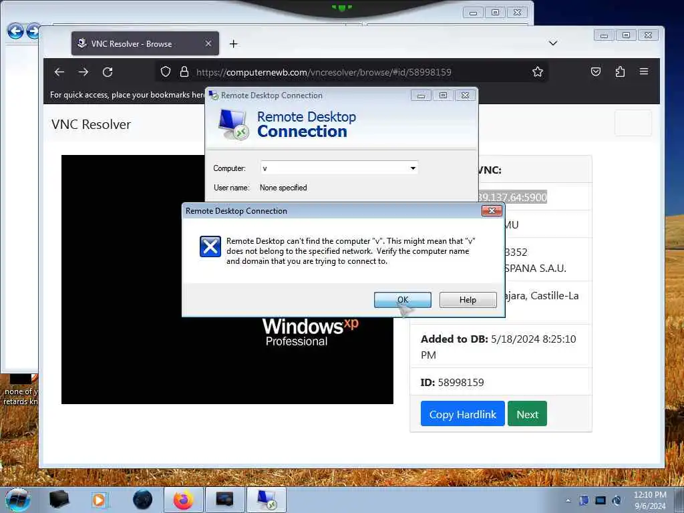Open the network tray icon
The height and width of the screenshot is (513, 684).
point(601,500)
